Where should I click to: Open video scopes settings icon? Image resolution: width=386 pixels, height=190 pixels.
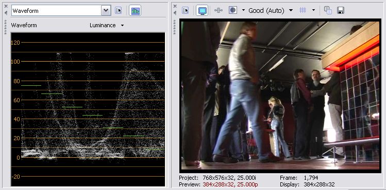(x=119, y=11)
